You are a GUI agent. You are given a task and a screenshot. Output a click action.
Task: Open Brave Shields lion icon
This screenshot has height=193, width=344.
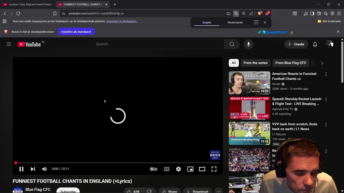pyautogui.click(x=260, y=13)
